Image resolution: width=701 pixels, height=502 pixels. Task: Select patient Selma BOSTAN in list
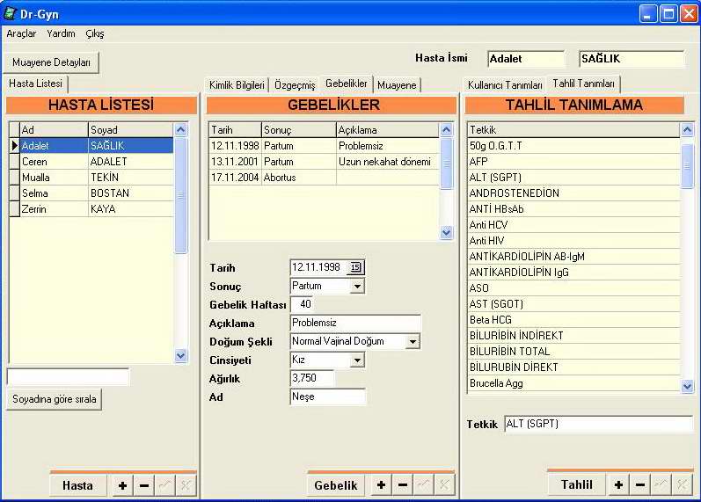click(91, 193)
